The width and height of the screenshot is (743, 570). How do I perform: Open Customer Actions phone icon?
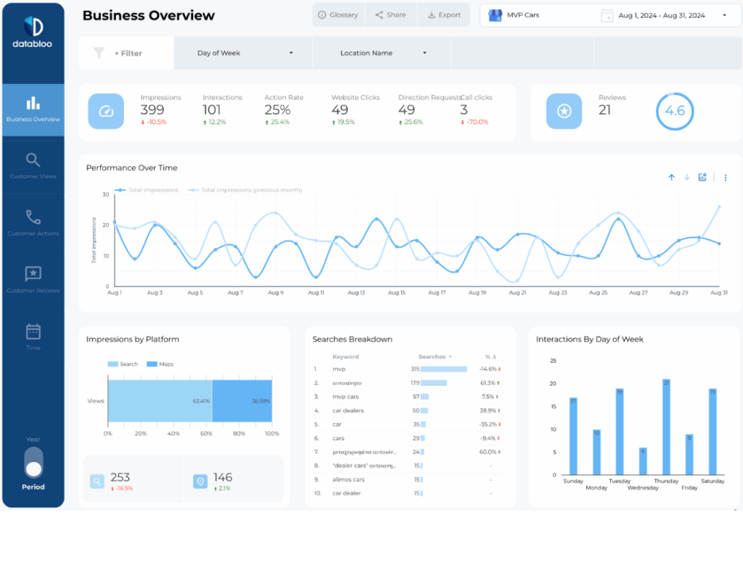33,218
